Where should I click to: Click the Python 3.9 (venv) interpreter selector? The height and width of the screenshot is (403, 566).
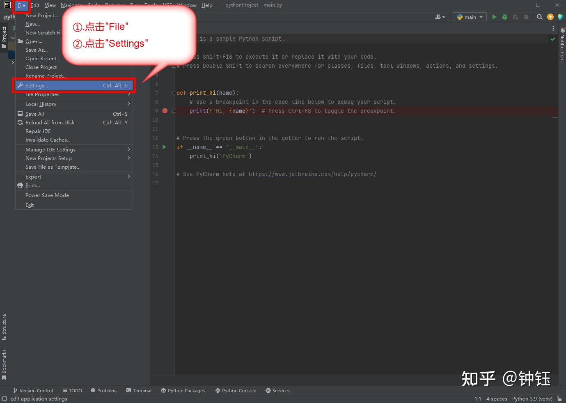pyautogui.click(x=532, y=398)
